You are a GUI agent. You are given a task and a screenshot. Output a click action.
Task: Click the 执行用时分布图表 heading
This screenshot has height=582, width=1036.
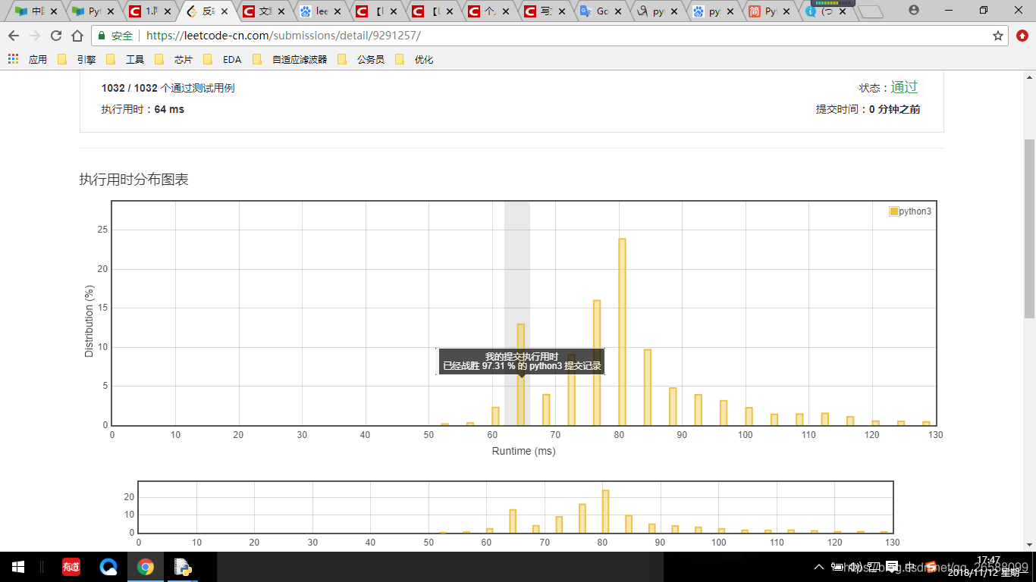[133, 180]
